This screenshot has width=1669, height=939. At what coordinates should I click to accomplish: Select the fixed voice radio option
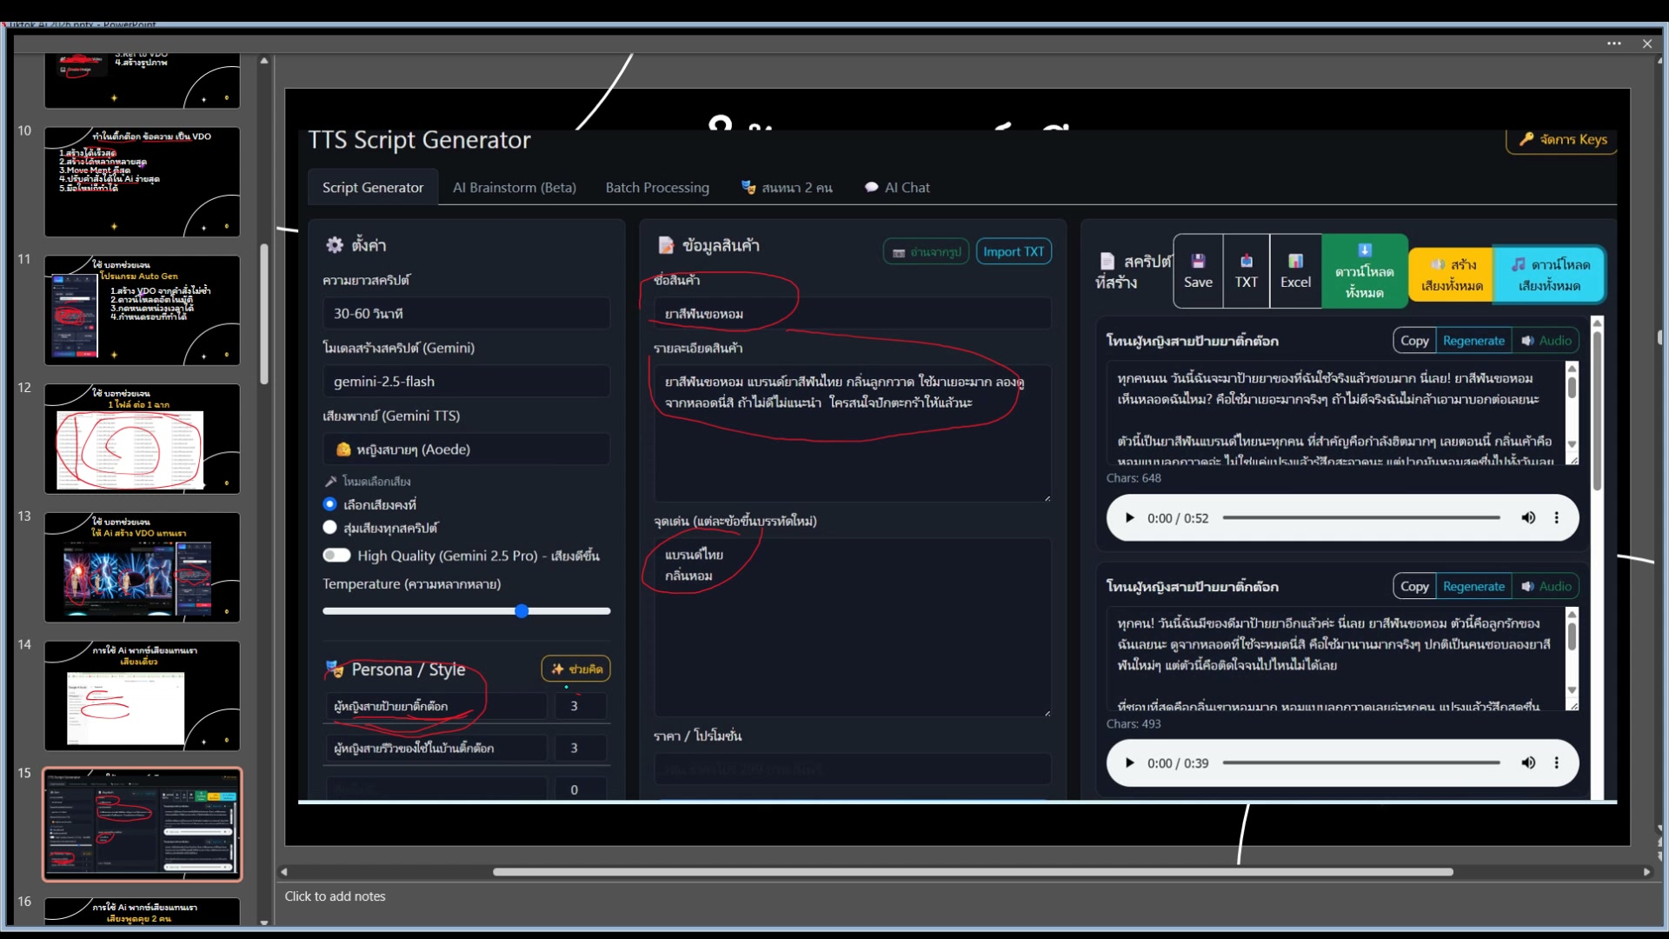click(329, 504)
